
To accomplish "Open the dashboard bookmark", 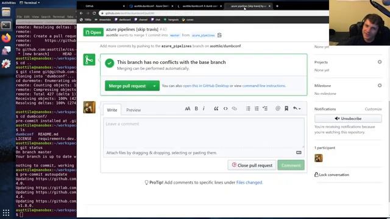I will 123,19.
